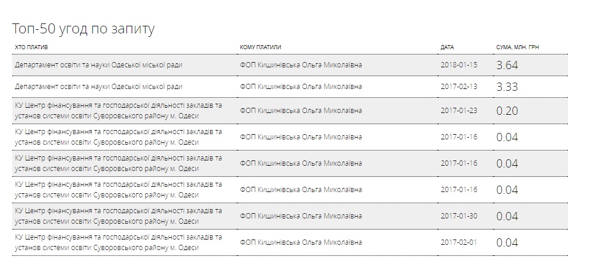Screen dimensions: 589x277
Task: Select the date 2017-02-01 cell
Action: coord(459,242)
